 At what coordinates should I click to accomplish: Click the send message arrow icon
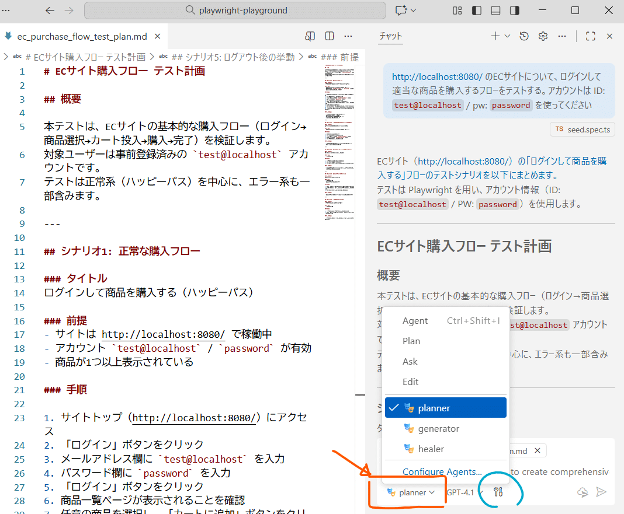click(601, 492)
